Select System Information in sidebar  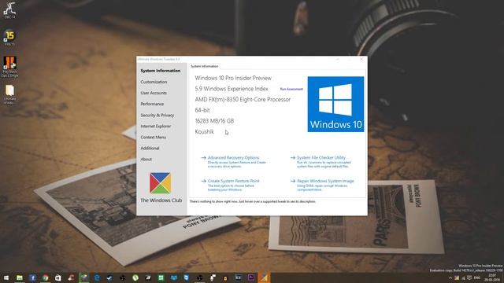[x=161, y=71]
